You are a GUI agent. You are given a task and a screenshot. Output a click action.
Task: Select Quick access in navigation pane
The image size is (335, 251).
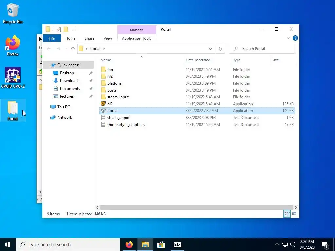tap(68, 65)
